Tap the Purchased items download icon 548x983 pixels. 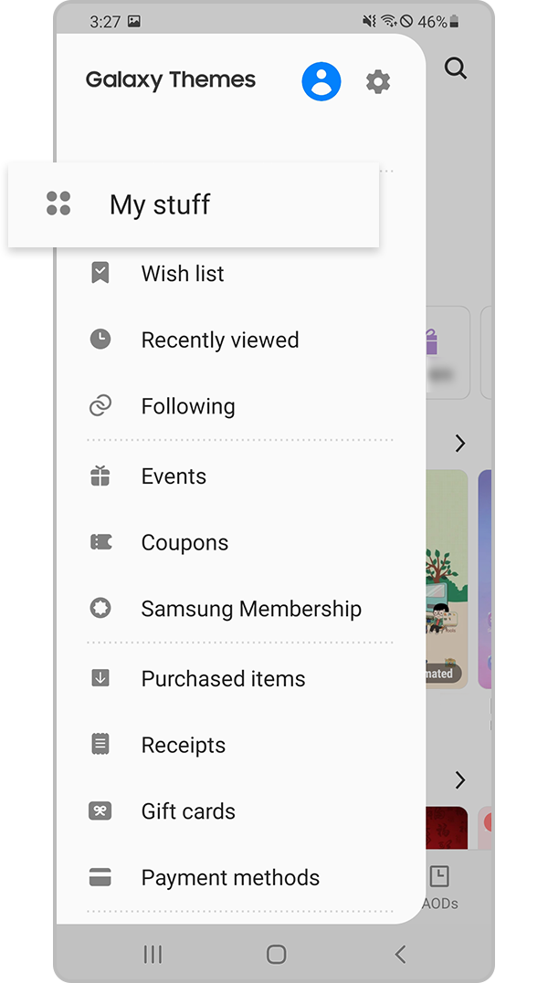coord(100,678)
